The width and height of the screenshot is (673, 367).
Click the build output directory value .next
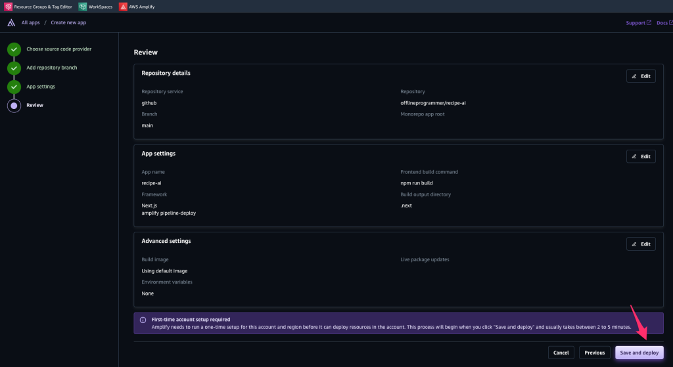pos(406,205)
